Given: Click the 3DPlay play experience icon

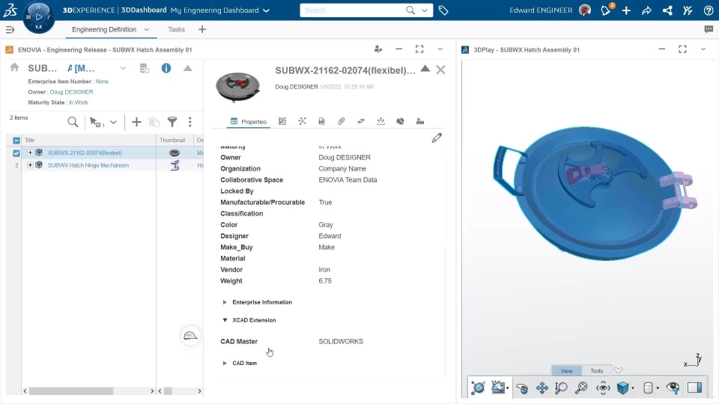Looking at the screenshot, I should [478, 388].
